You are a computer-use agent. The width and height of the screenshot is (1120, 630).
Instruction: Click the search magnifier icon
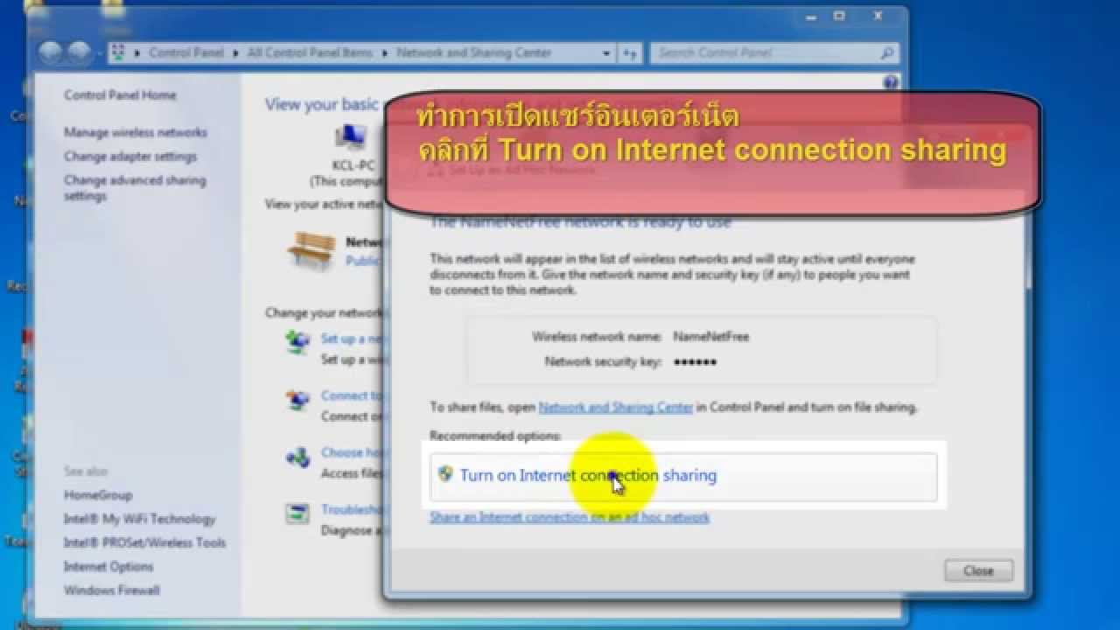tap(888, 53)
